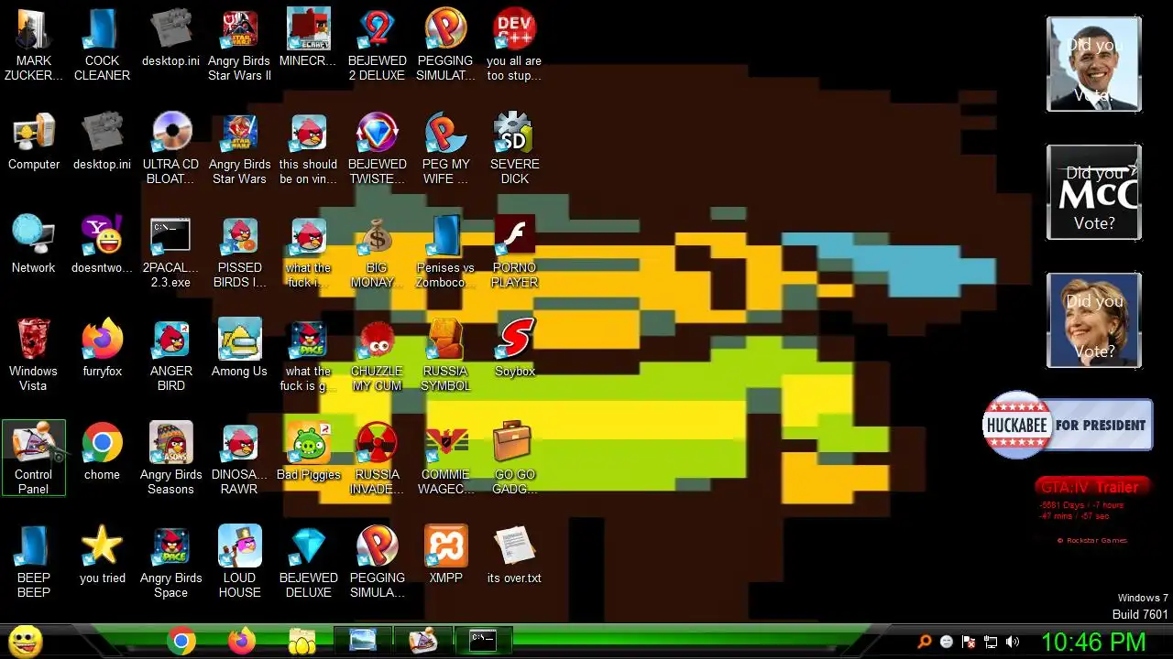The width and height of the screenshot is (1173, 659).
Task: Open the doesntwo... Yahoo messenger icon
Action: pos(102,245)
